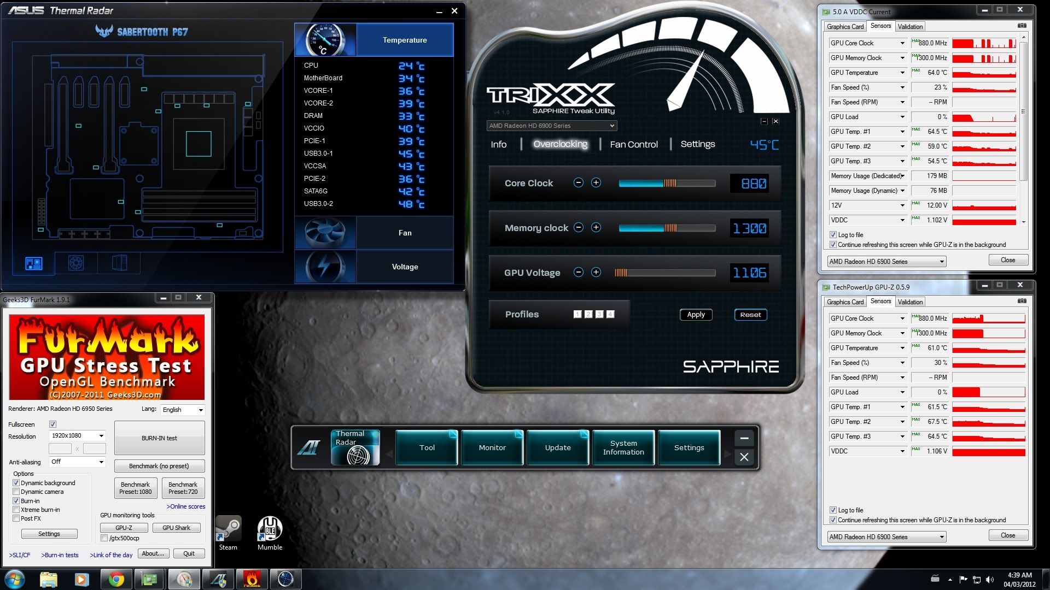
Task: Start the BURN-IN test
Action: click(159, 438)
